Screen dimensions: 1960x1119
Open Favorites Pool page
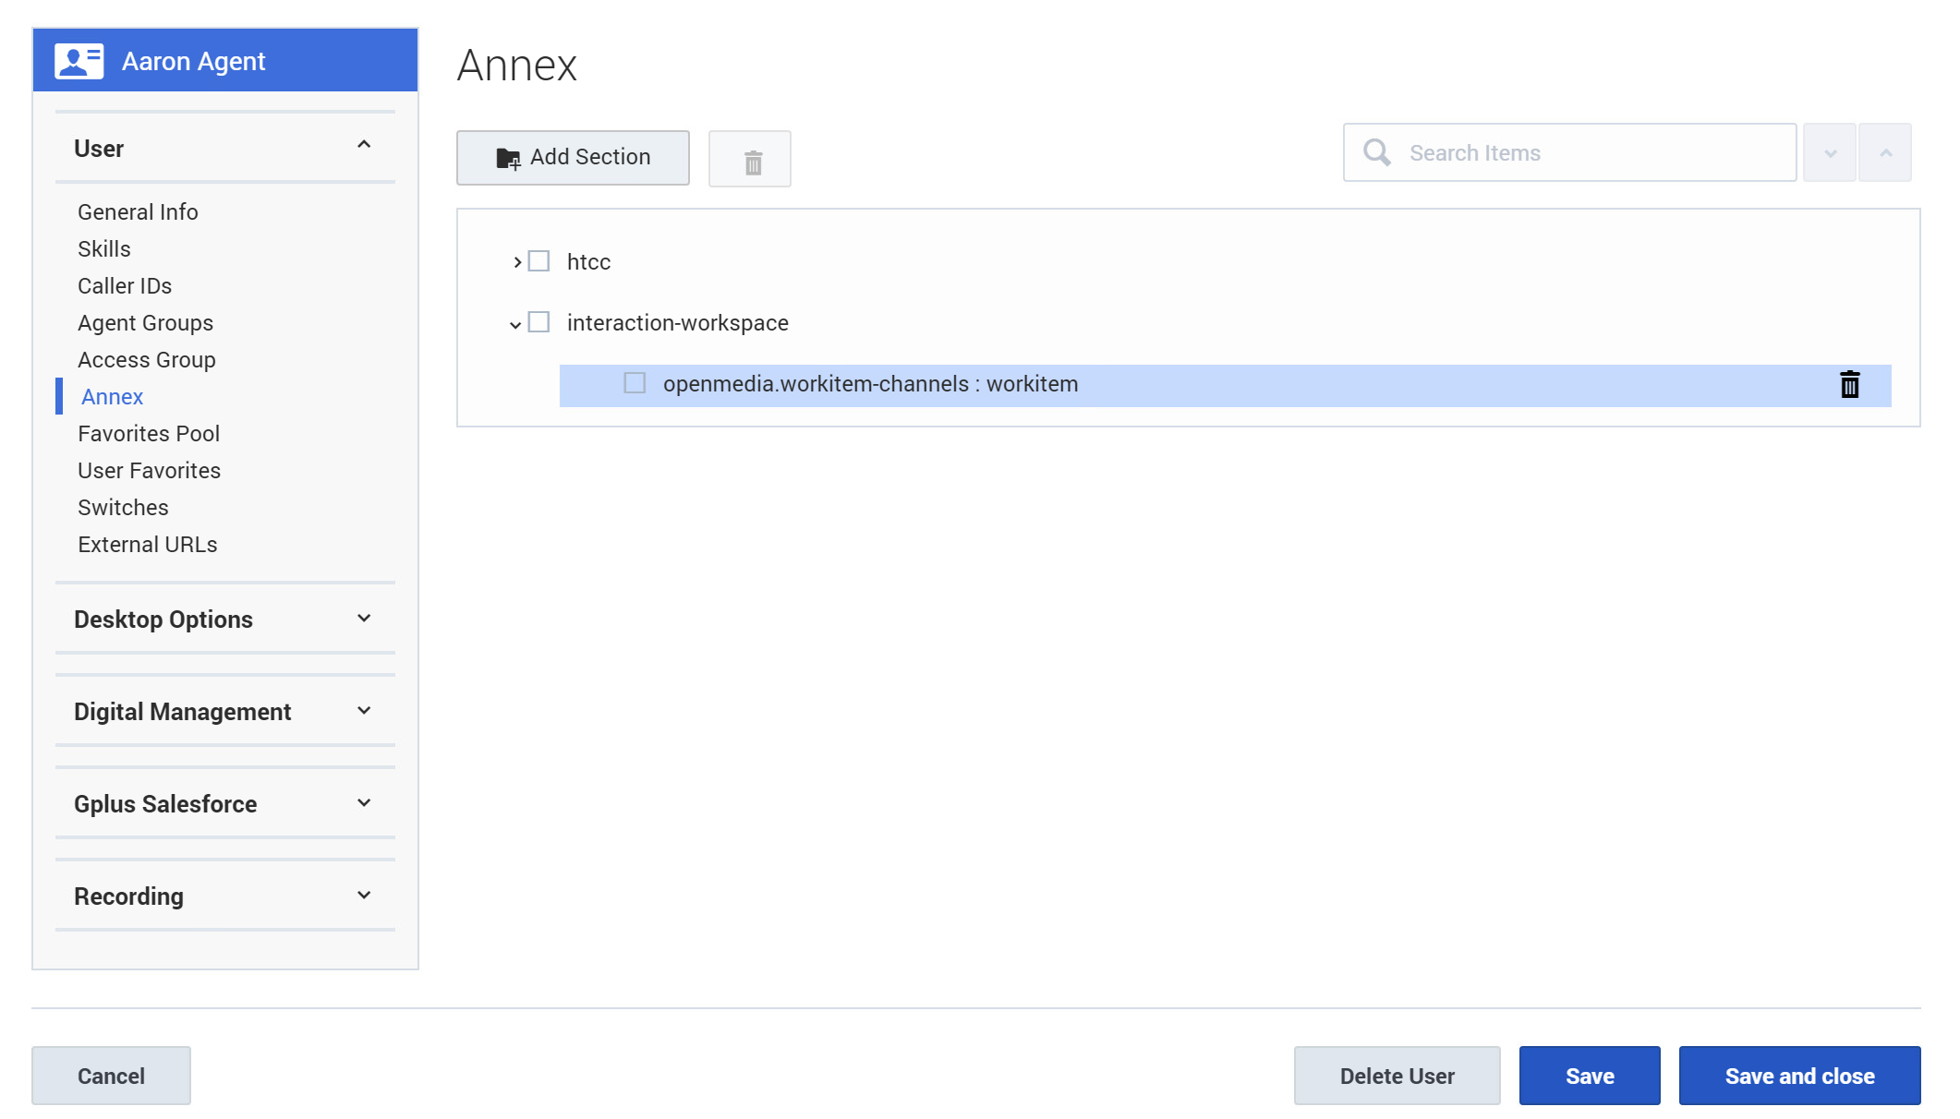pos(149,434)
